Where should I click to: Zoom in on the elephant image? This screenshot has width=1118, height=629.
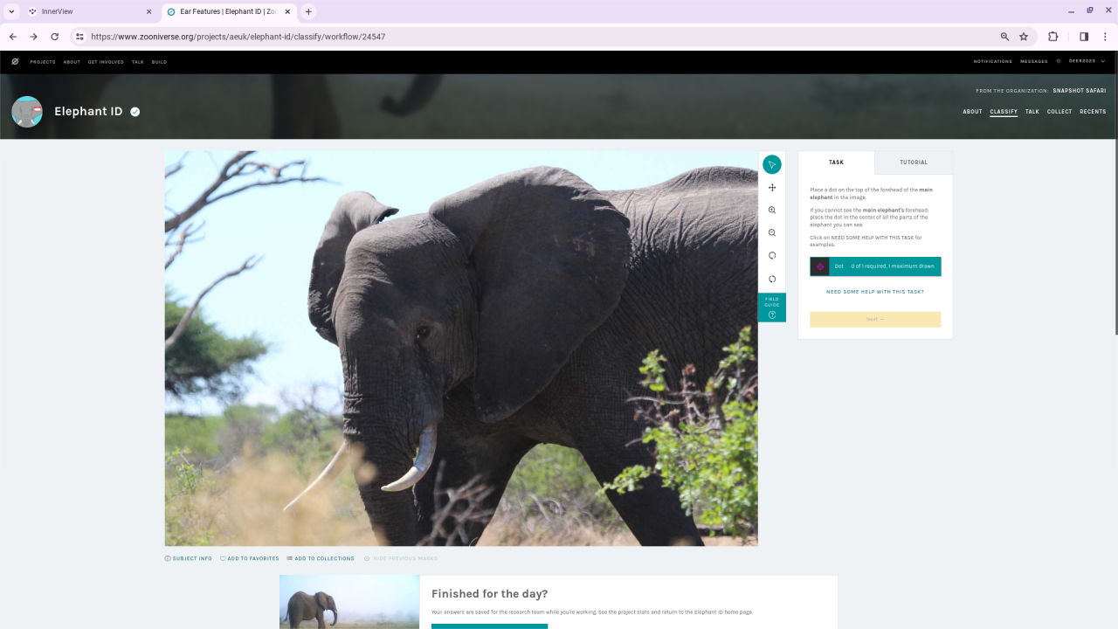pyautogui.click(x=772, y=211)
